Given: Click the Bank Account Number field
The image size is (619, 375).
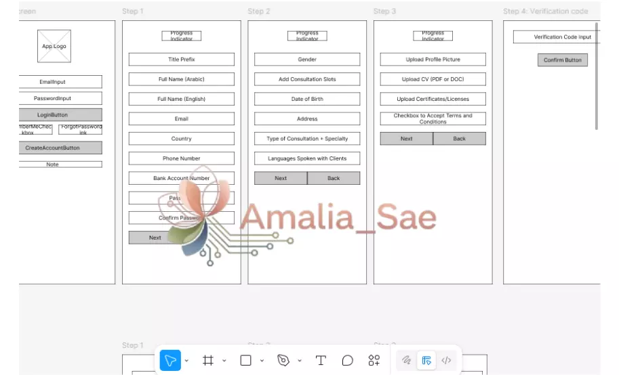Looking at the screenshot, I should pyautogui.click(x=182, y=178).
